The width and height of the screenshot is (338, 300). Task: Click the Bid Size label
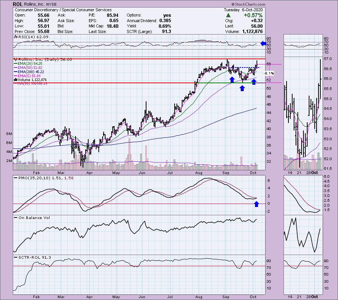[65, 31]
